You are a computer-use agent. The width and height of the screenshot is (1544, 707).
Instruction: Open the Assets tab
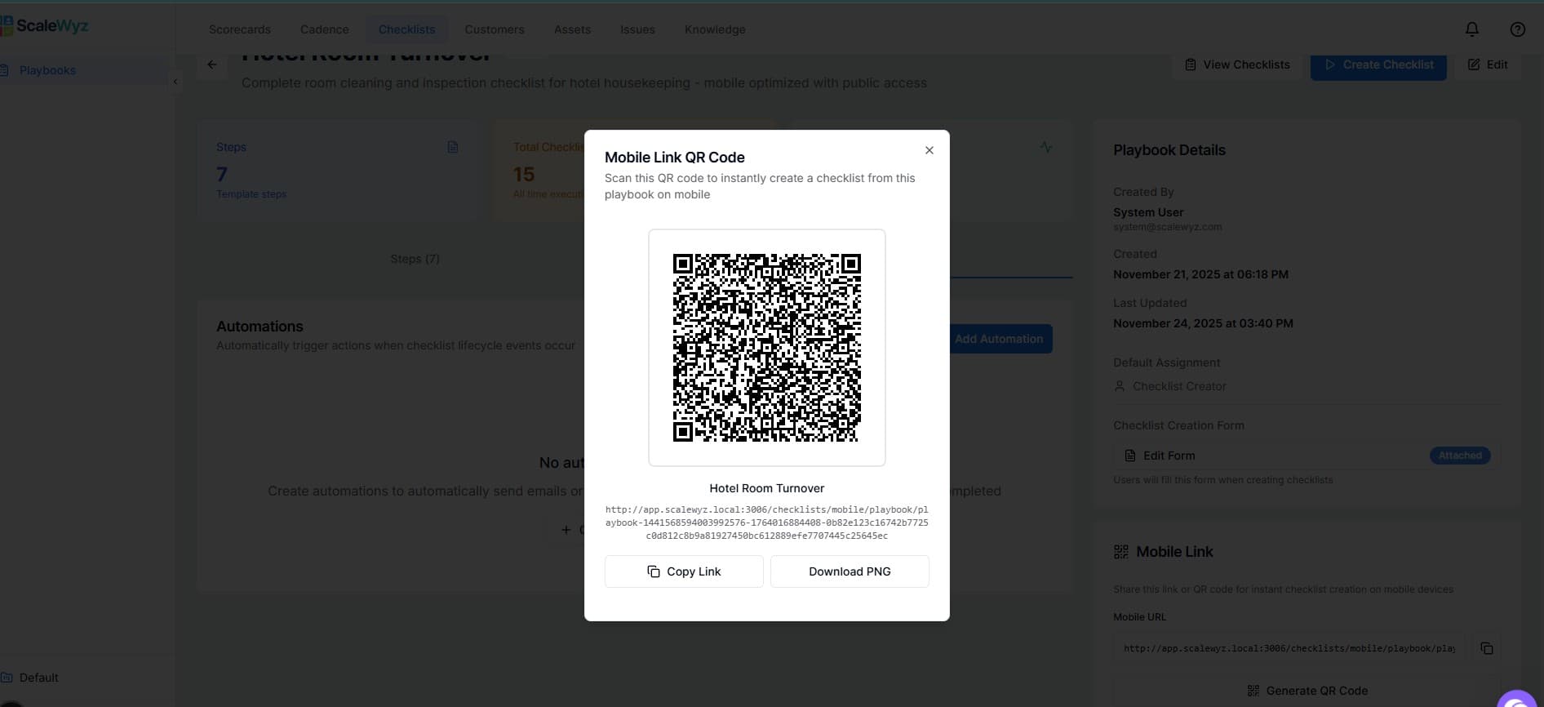click(572, 29)
